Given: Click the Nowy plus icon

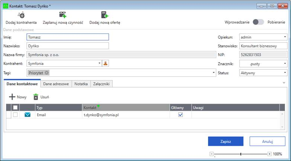Looking at the screenshot, I should point(12,97).
